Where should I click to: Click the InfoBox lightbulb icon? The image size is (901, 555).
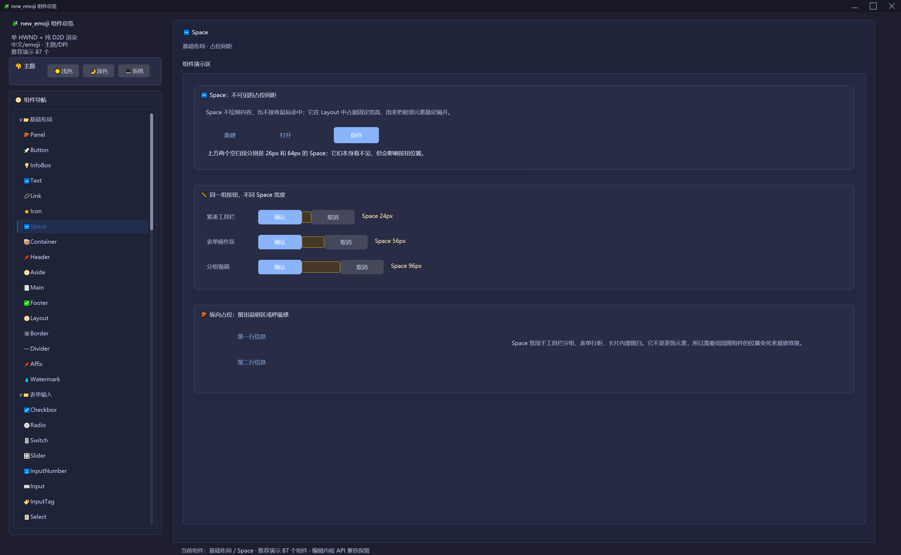coord(27,165)
